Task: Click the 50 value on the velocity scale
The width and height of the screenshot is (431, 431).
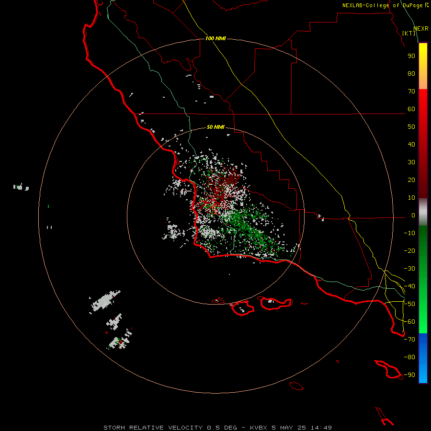Action: click(411, 127)
